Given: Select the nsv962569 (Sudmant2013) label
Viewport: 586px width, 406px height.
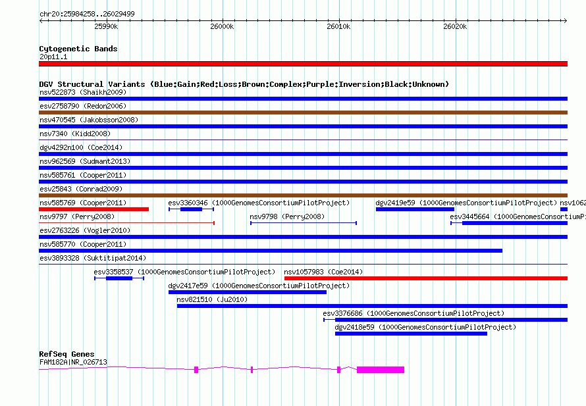Looking at the screenshot, I should [85, 161].
